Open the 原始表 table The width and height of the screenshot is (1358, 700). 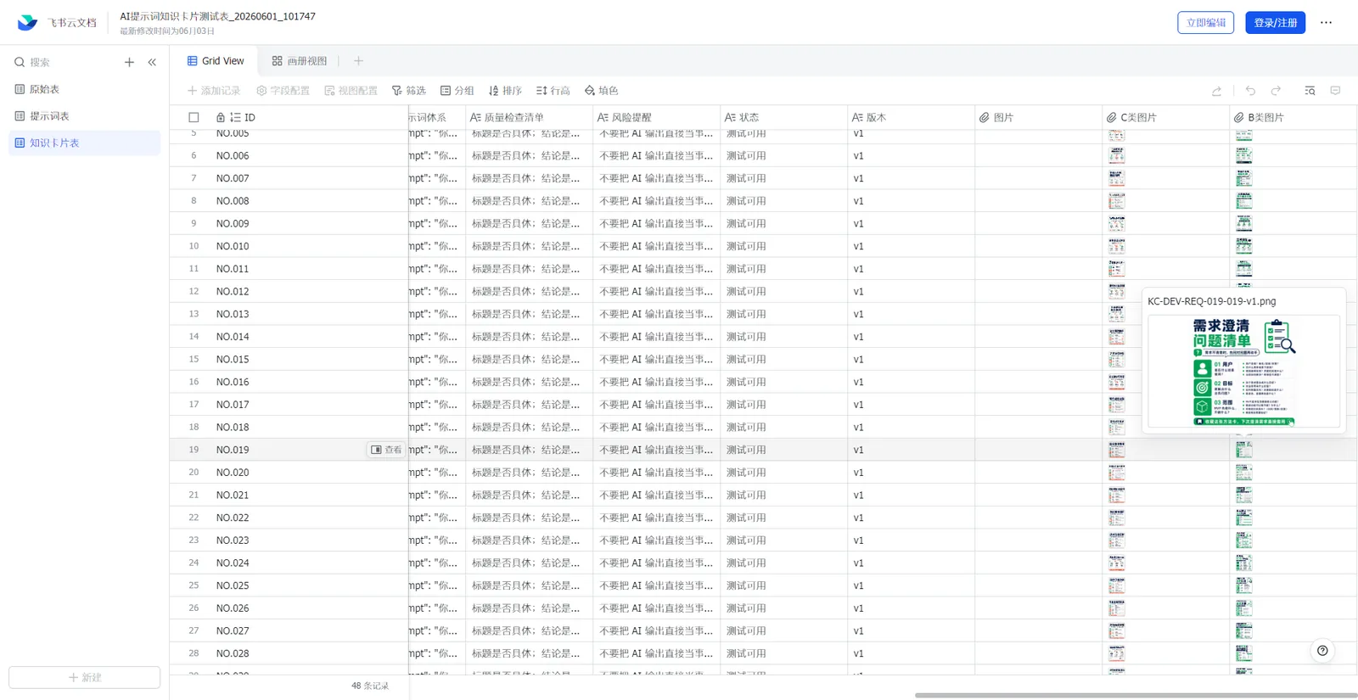point(84,89)
